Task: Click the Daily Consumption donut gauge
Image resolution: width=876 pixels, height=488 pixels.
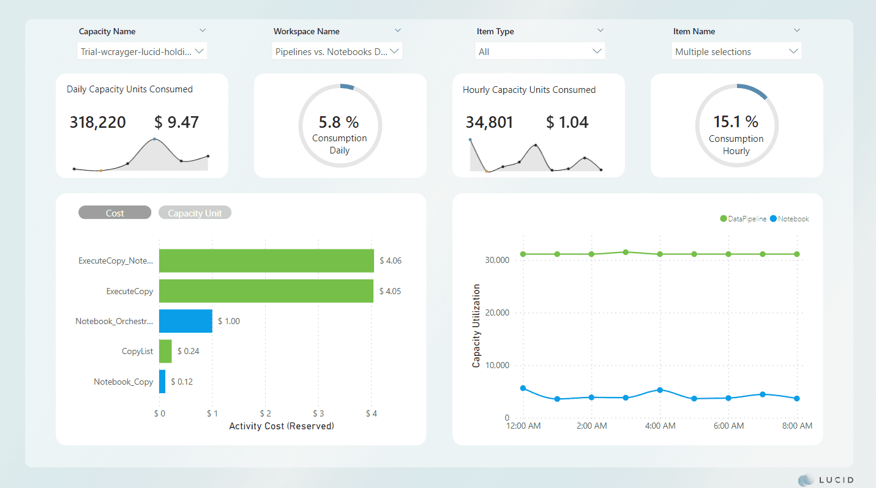Action: [x=340, y=125]
